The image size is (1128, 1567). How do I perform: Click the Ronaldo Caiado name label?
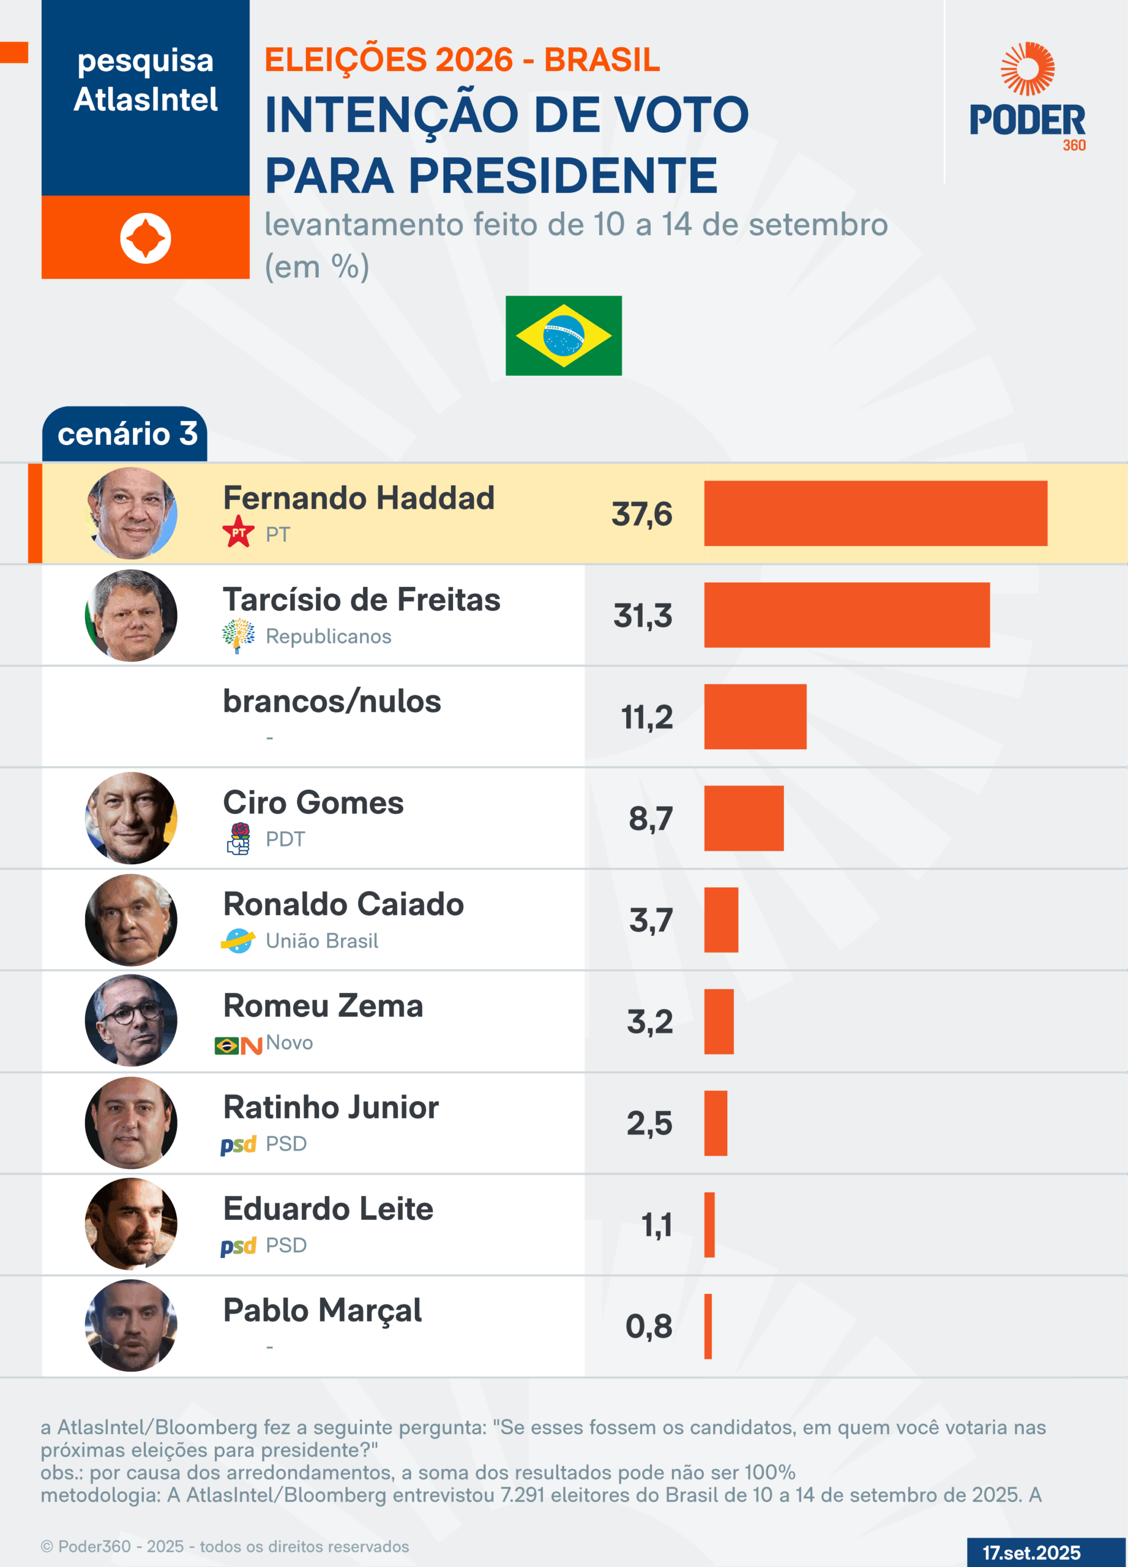coord(343,905)
